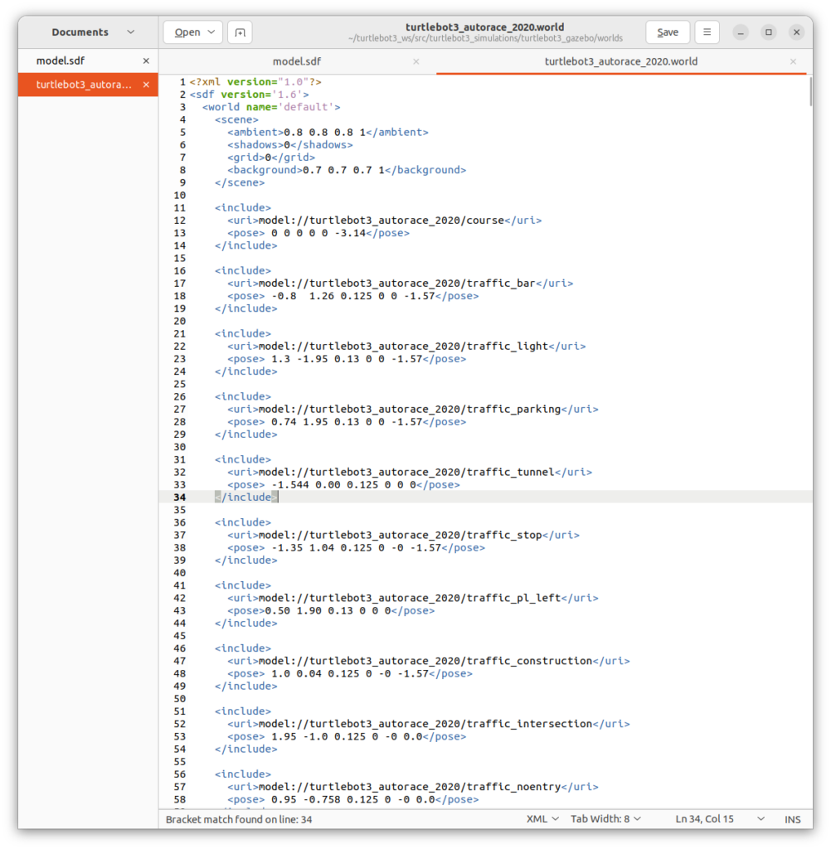The image size is (831, 849).
Task: Click pose line starting -1.35 1.04
Action: coord(356,547)
